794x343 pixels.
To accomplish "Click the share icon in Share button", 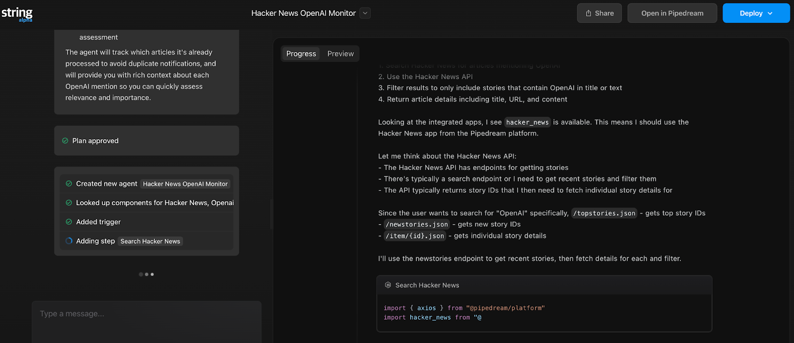I will 589,13.
